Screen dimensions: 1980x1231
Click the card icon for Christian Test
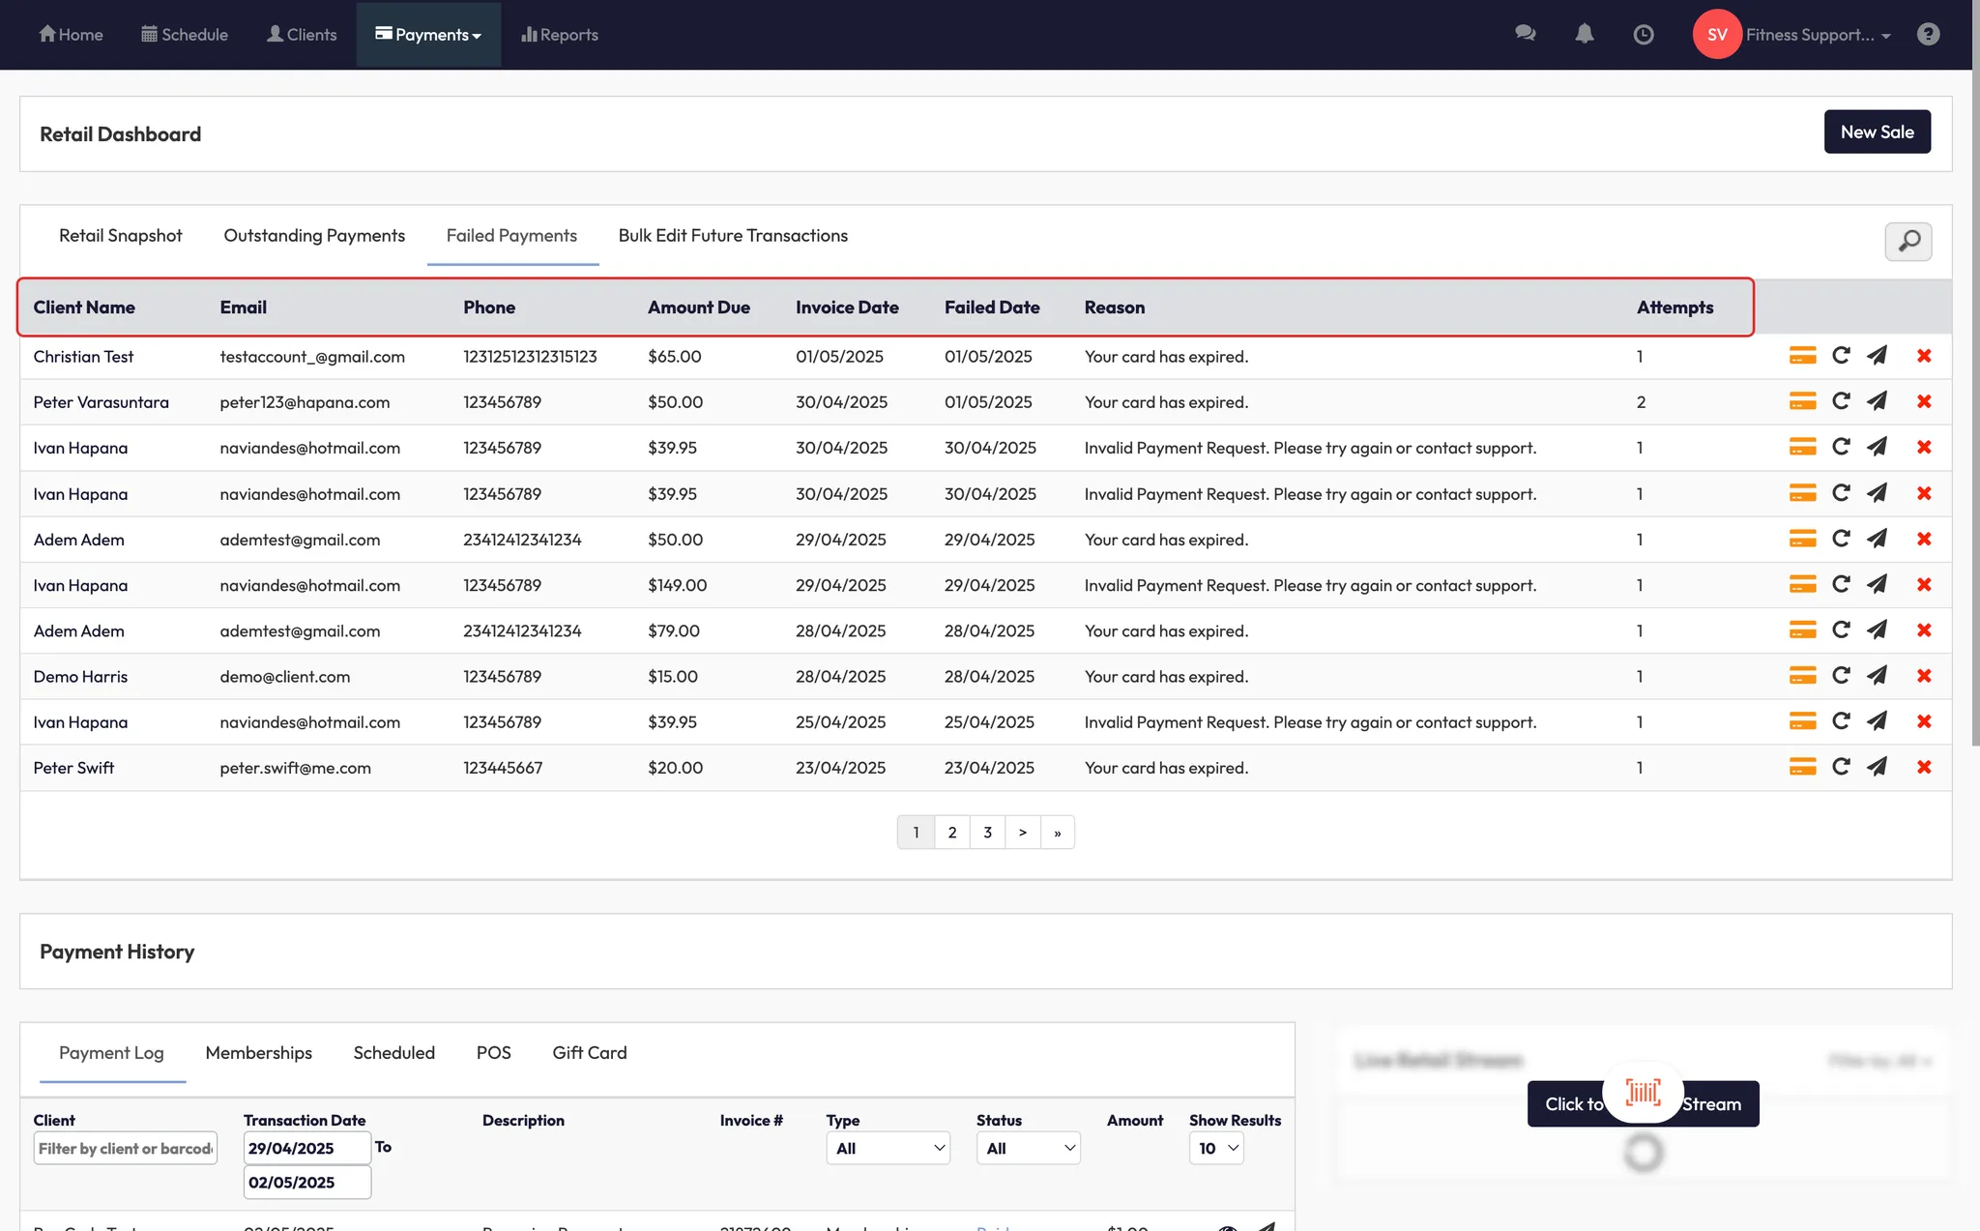tap(1802, 356)
